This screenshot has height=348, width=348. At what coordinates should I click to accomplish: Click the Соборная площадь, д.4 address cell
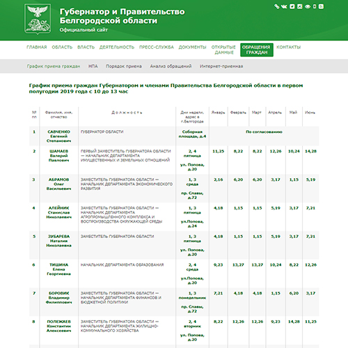point(192,134)
